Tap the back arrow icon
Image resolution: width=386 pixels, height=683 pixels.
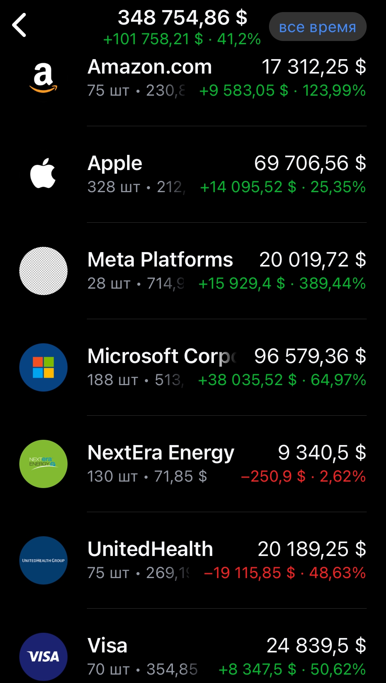point(19,25)
